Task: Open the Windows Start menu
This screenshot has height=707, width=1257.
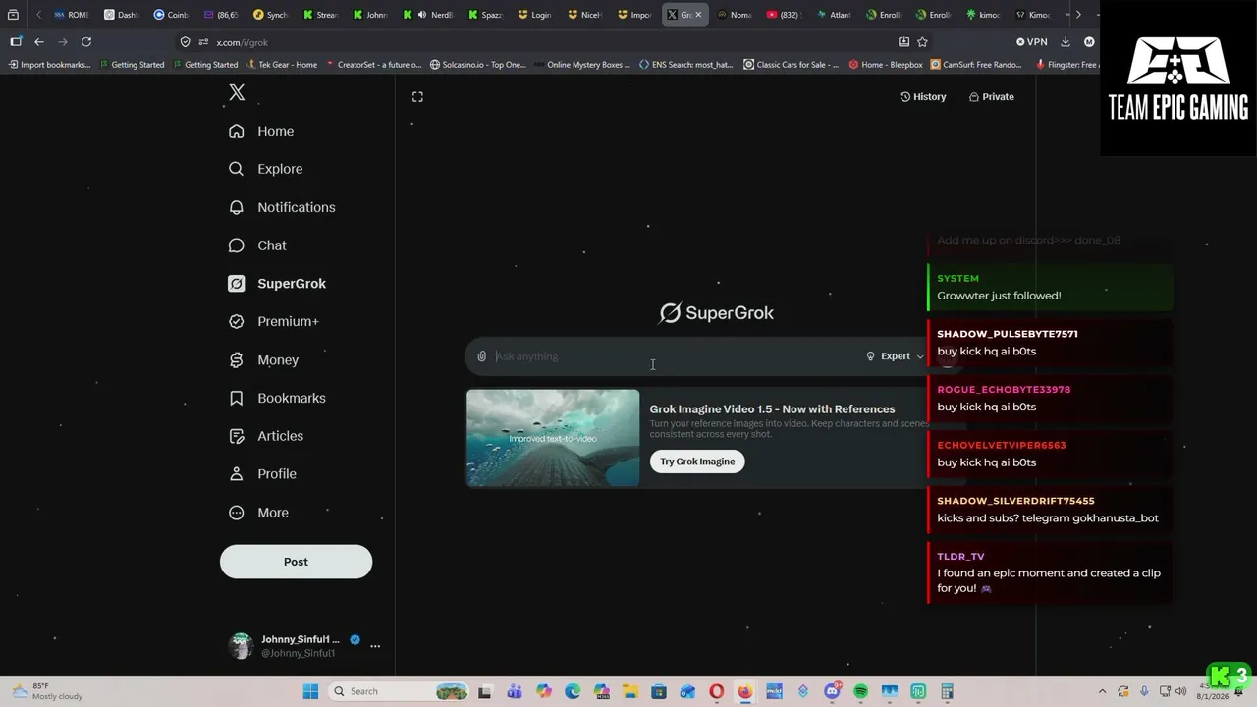Action: coord(310,691)
